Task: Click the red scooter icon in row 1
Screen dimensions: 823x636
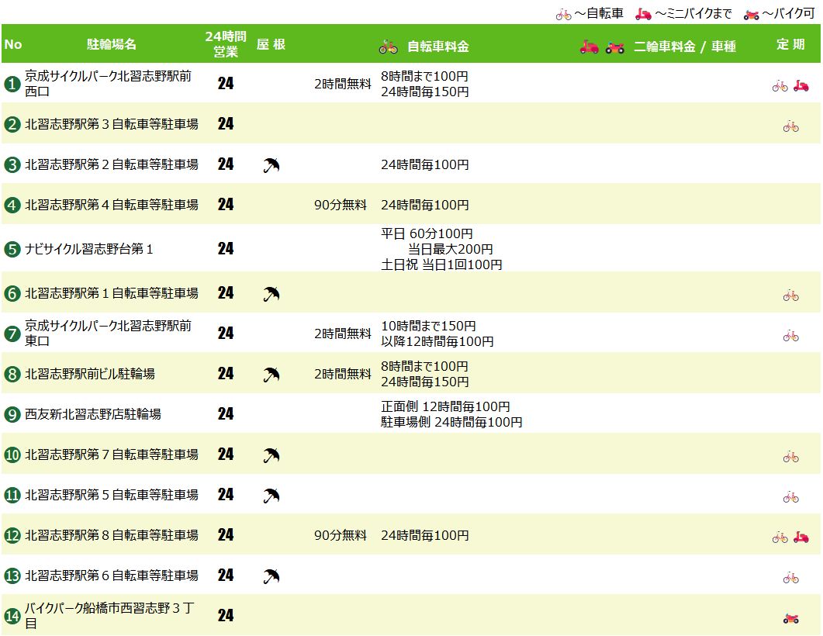Action: 801,85
